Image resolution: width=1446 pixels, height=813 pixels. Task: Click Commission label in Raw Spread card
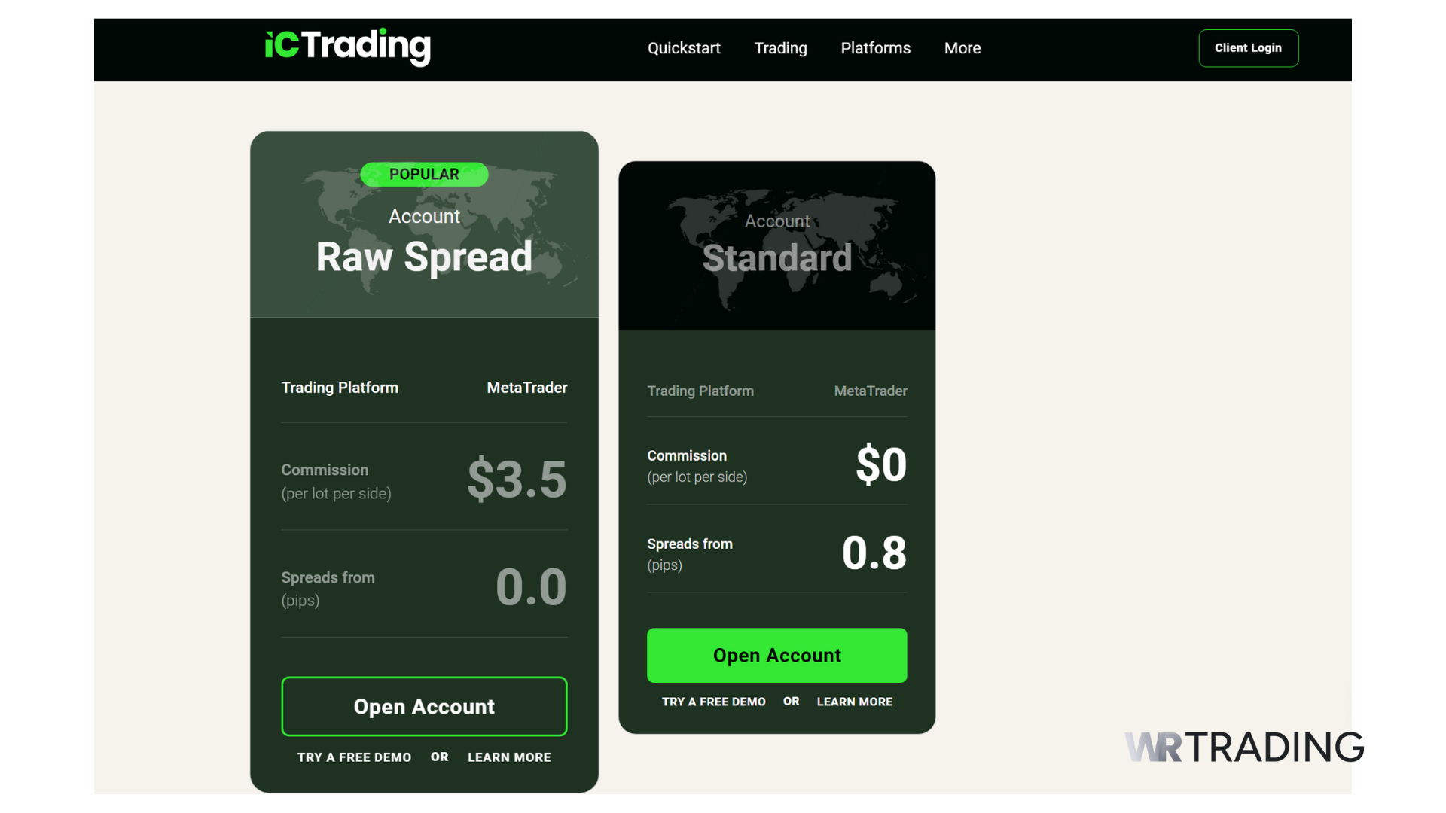pyautogui.click(x=325, y=470)
